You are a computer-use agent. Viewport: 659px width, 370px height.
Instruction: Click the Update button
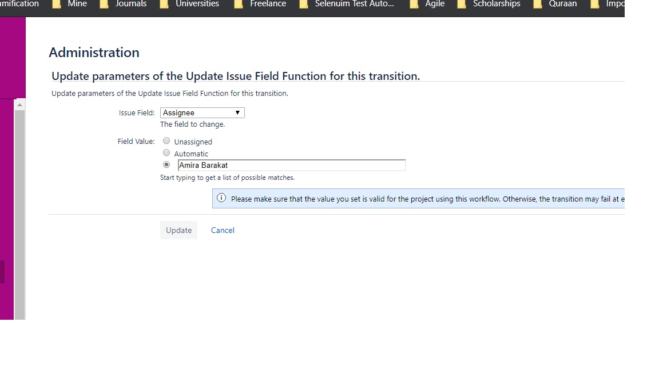click(x=178, y=230)
